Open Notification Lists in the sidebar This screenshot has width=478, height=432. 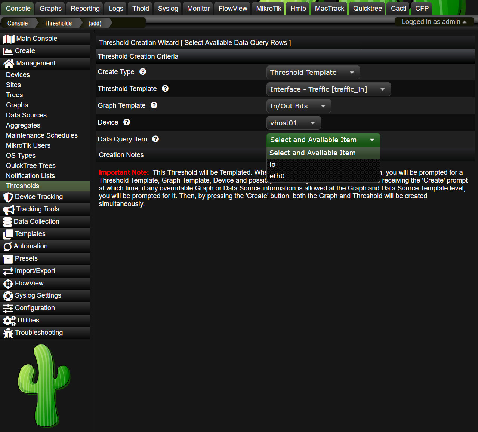point(30,176)
